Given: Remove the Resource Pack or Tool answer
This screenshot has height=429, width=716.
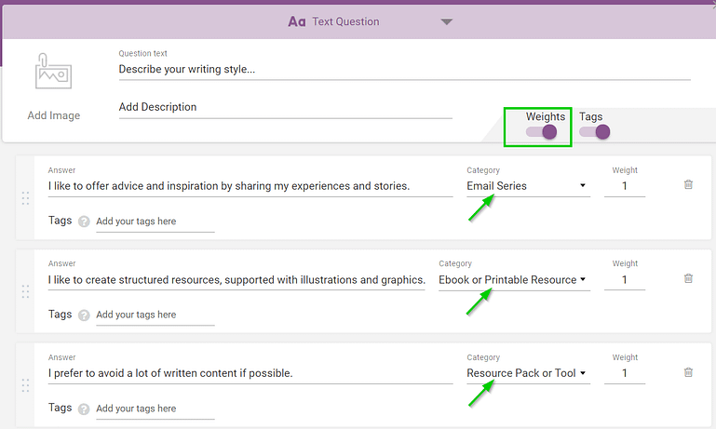Looking at the screenshot, I should (688, 372).
